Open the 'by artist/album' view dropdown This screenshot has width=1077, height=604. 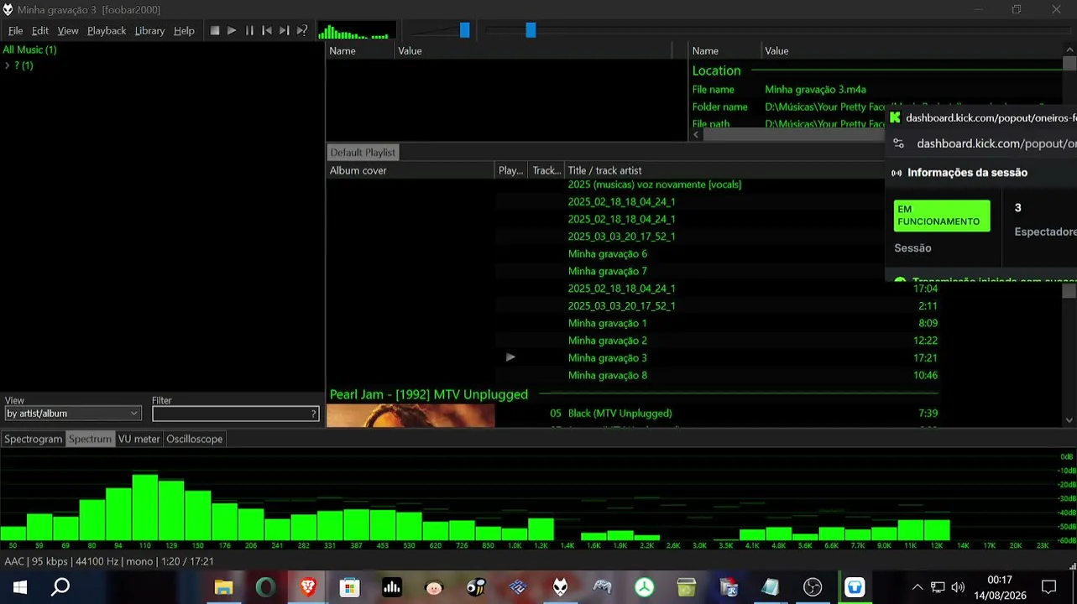click(x=72, y=414)
